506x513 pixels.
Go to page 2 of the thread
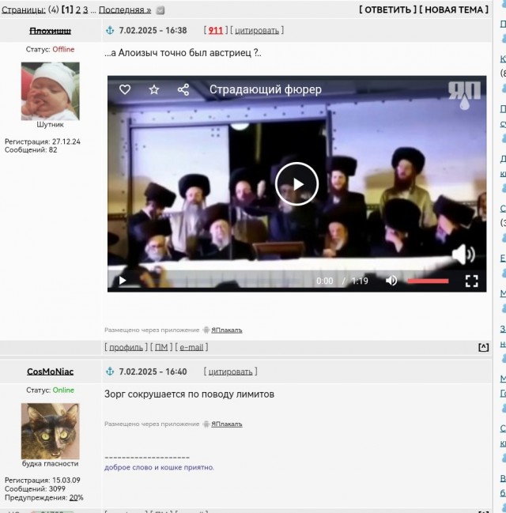(x=78, y=9)
